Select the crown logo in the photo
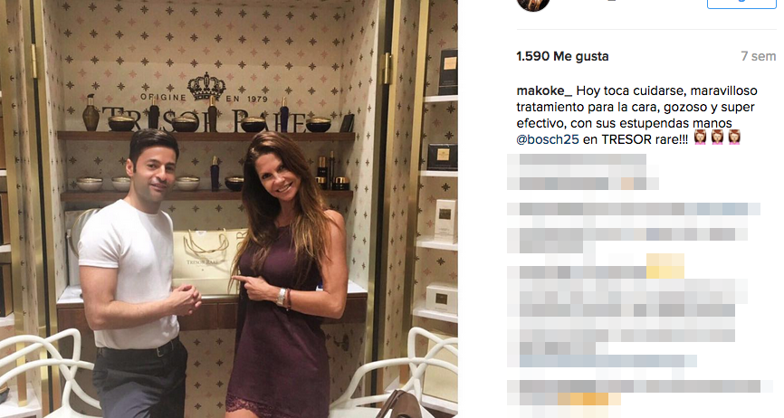 pos(206,86)
